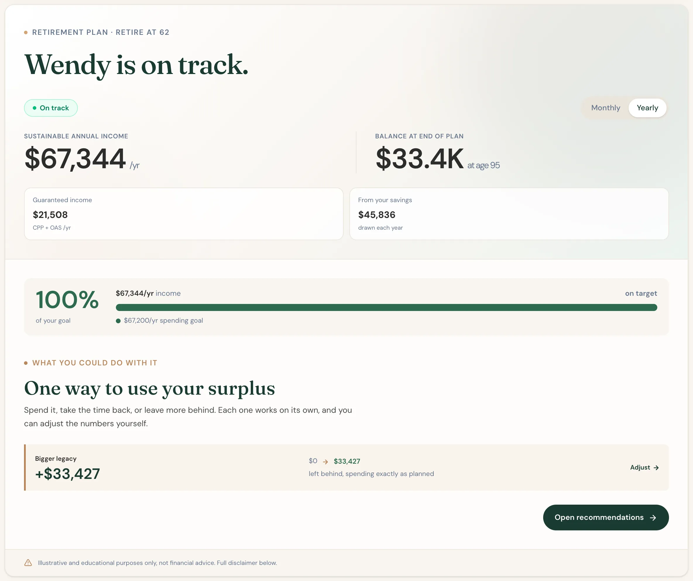Click the at age 95 label
This screenshot has height=581, width=693.
coord(483,165)
